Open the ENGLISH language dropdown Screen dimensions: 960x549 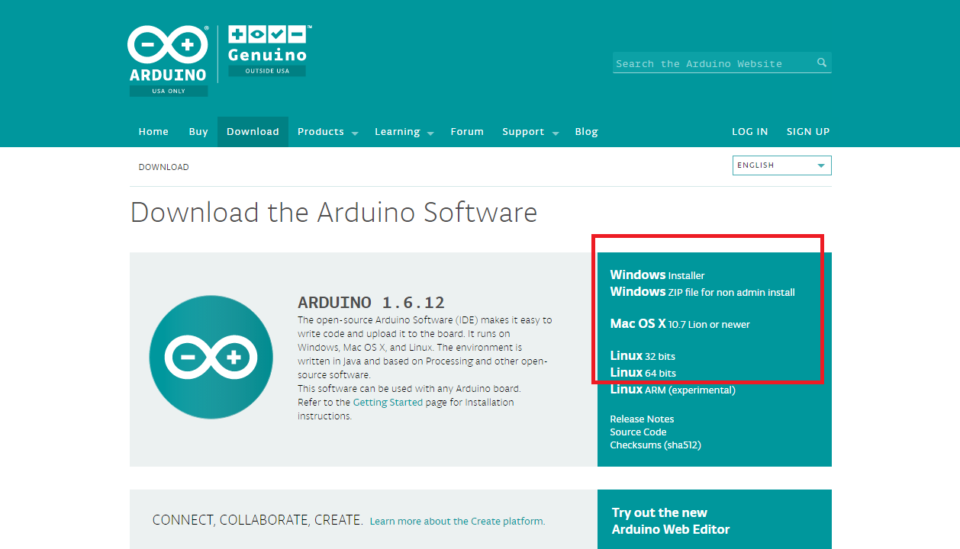[781, 165]
